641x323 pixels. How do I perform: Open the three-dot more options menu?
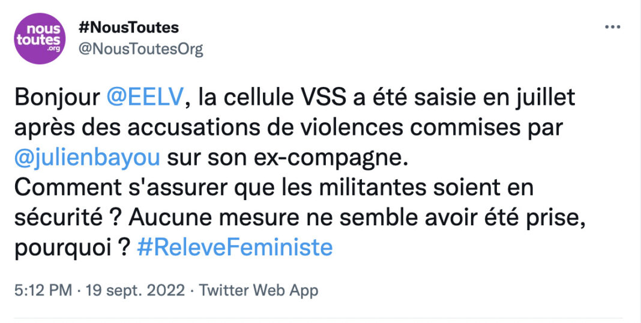pyautogui.click(x=612, y=28)
